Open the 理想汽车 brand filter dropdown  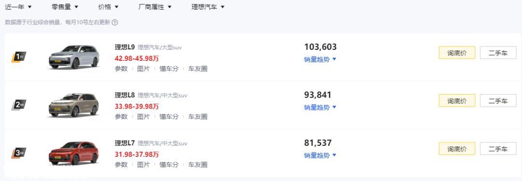click(208, 7)
